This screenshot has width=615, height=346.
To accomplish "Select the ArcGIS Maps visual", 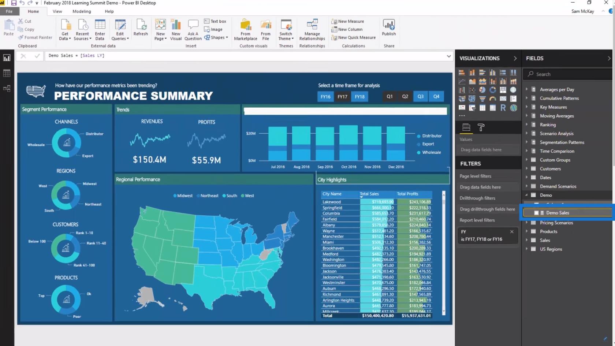I will [513, 108].
